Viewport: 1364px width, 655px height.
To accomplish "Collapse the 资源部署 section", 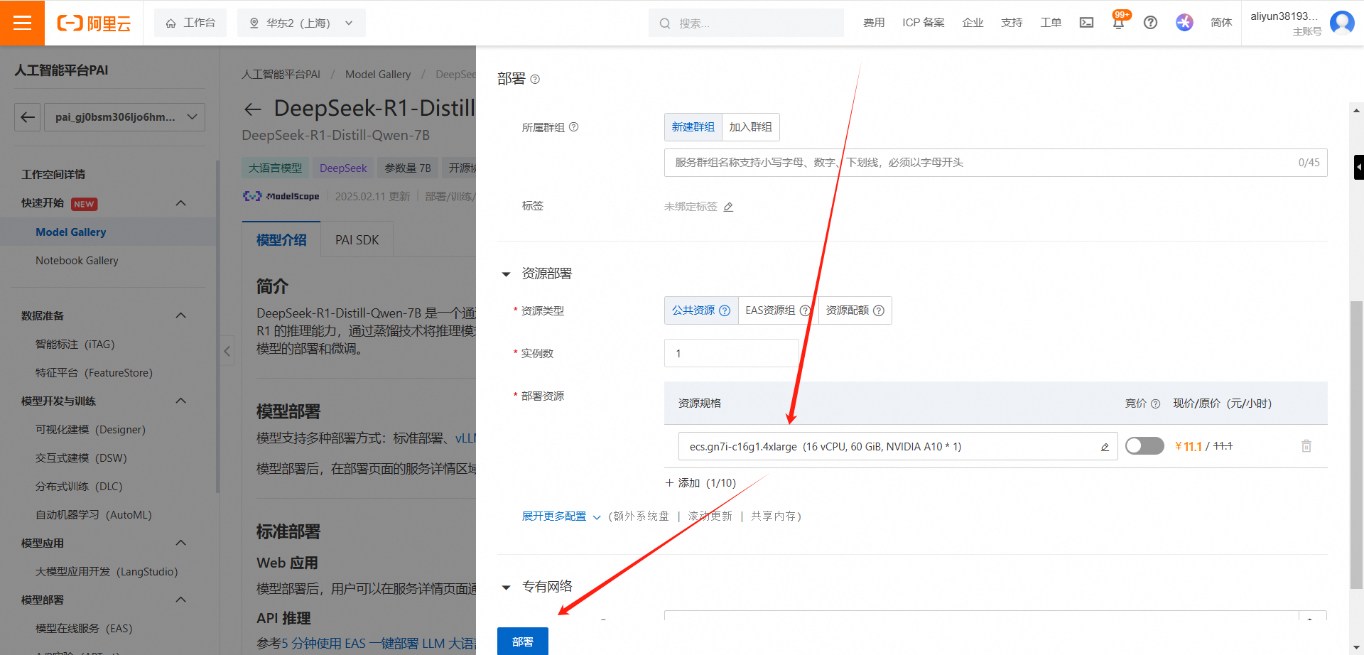I will [506, 274].
